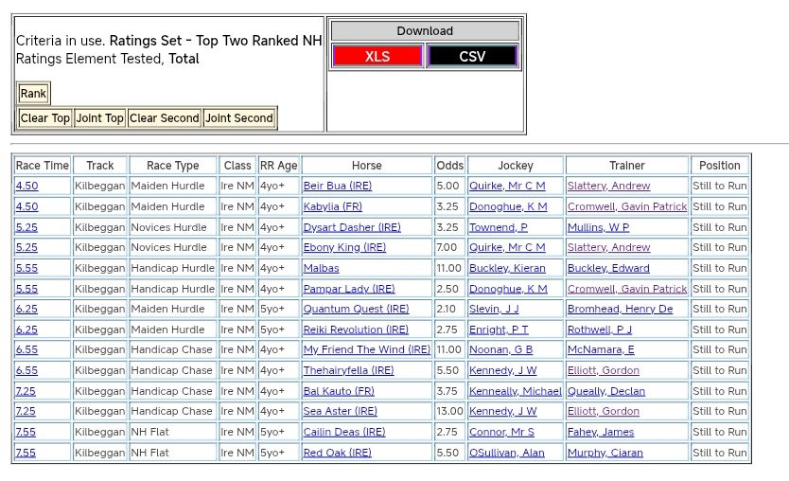Select the Clear Top filter
The width and height of the screenshot is (789, 481).
pos(45,118)
